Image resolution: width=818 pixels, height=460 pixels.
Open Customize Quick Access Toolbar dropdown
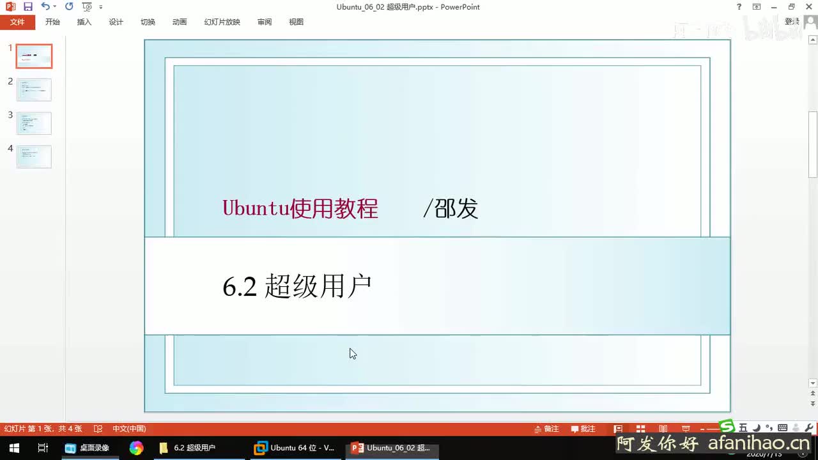(x=101, y=7)
